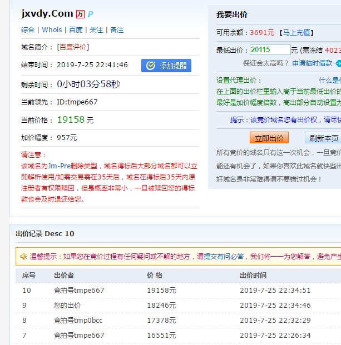Click the current leader ID:tmpe667
The image size is (341, 345).
tap(77, 102)
